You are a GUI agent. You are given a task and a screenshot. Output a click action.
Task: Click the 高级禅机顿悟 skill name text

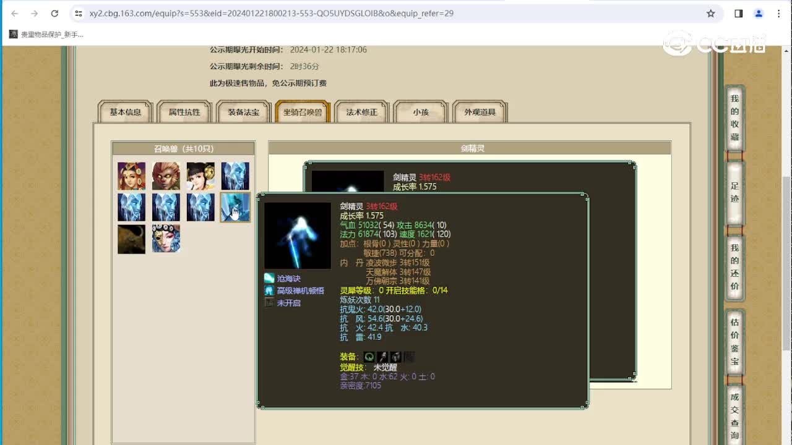pos(301,290)
